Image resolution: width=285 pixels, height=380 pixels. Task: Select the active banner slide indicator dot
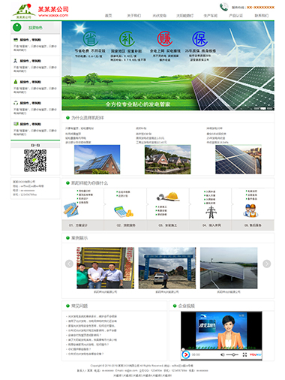pos(263,108)
